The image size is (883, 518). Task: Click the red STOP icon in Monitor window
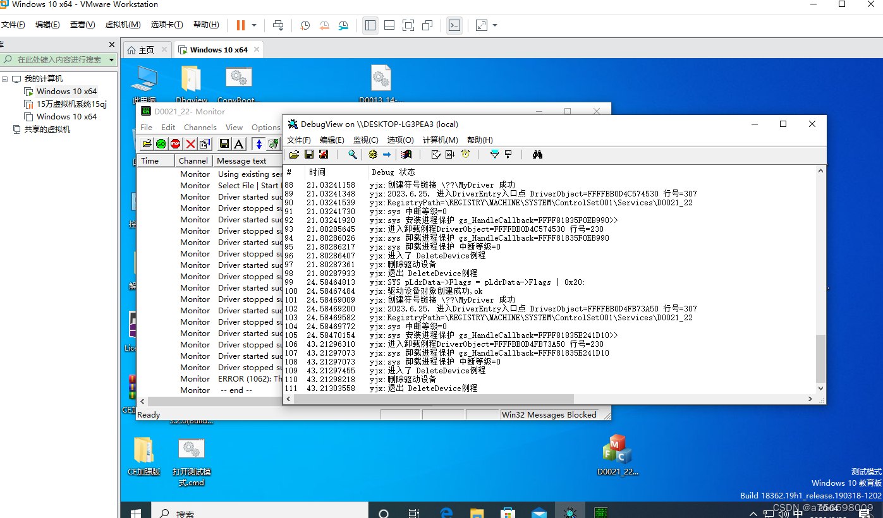coord(176,144)
